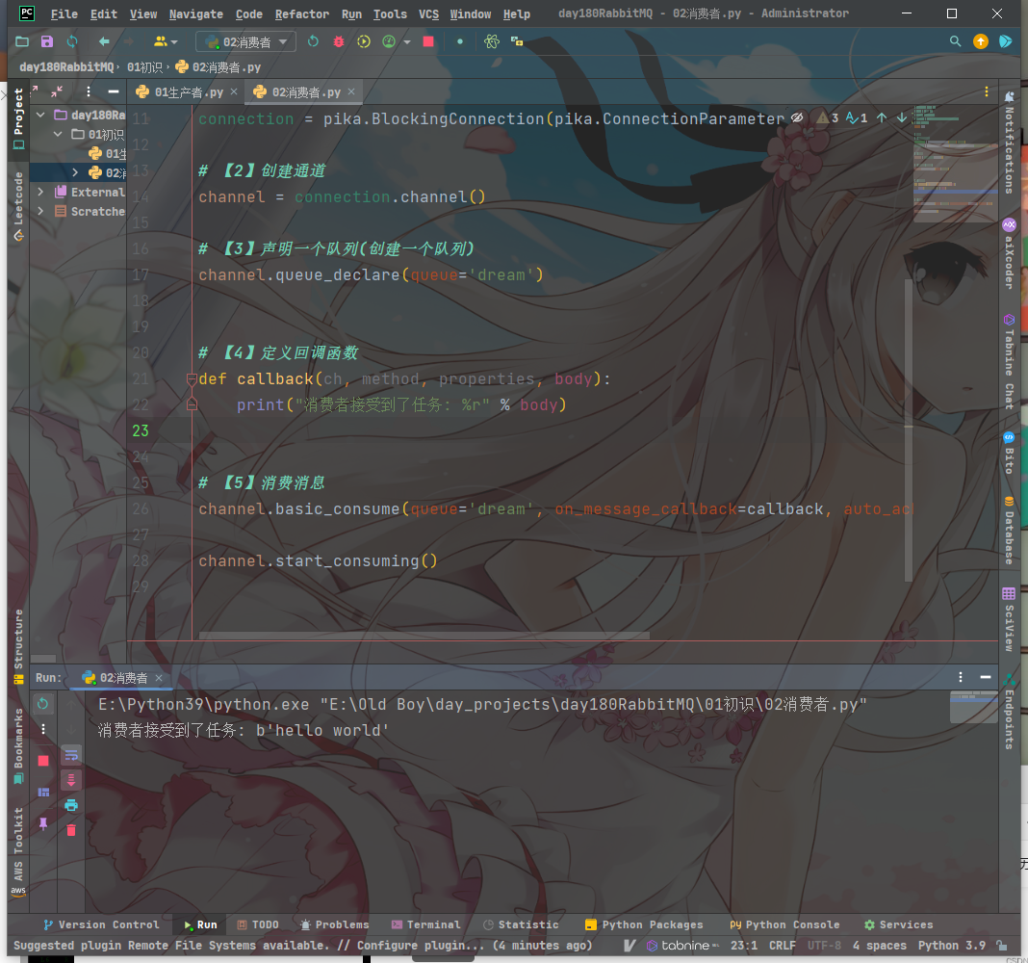Expand External Libraries in project tree
Screen dimensions: 1028x963
click(40, 192)
